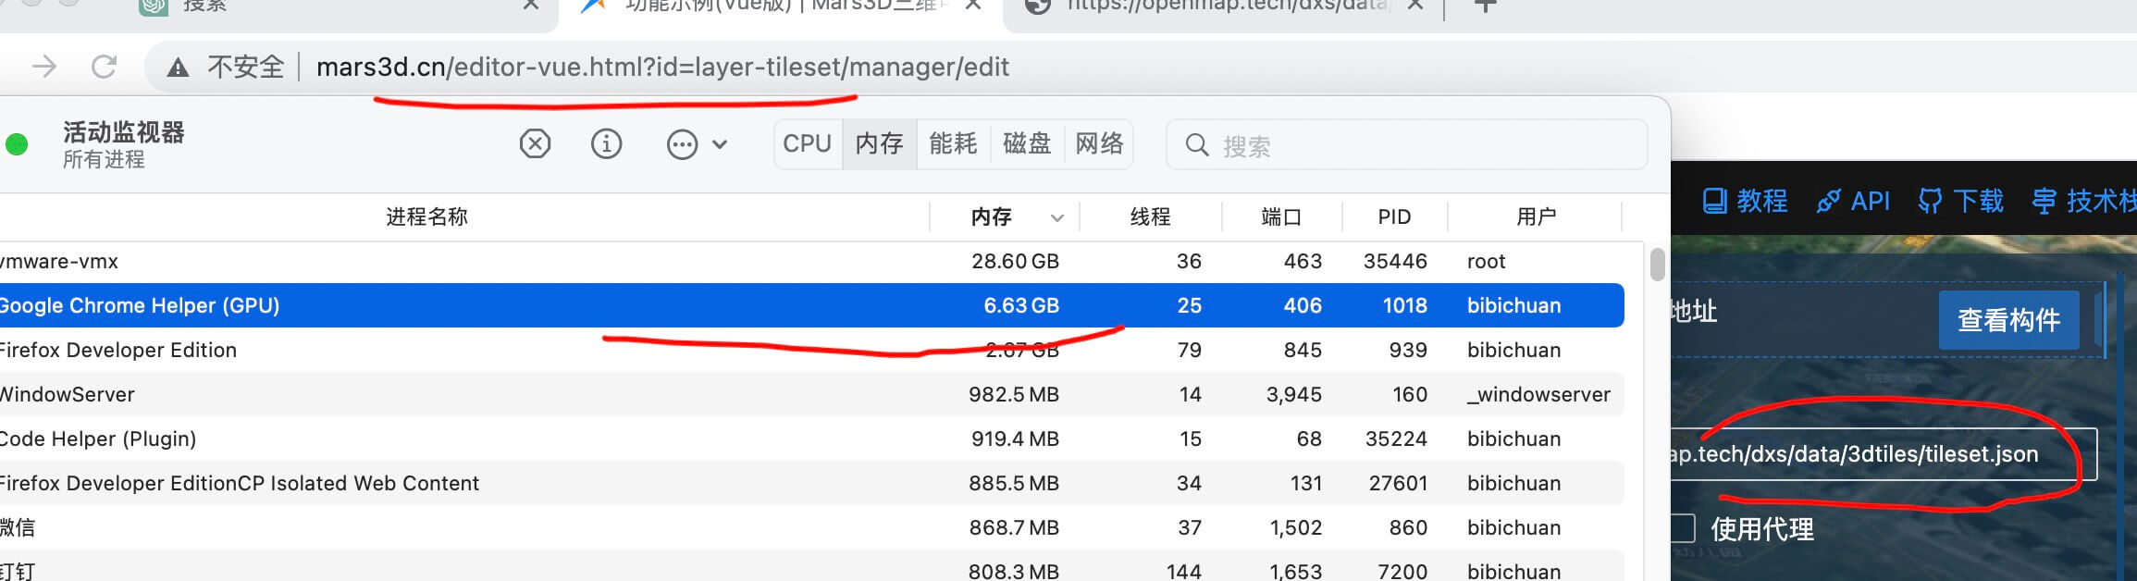The height and width of the screenshot is (581, 2137).
Task: Click the green Activity Monitor window button
Action: click(x=17, y=144)
